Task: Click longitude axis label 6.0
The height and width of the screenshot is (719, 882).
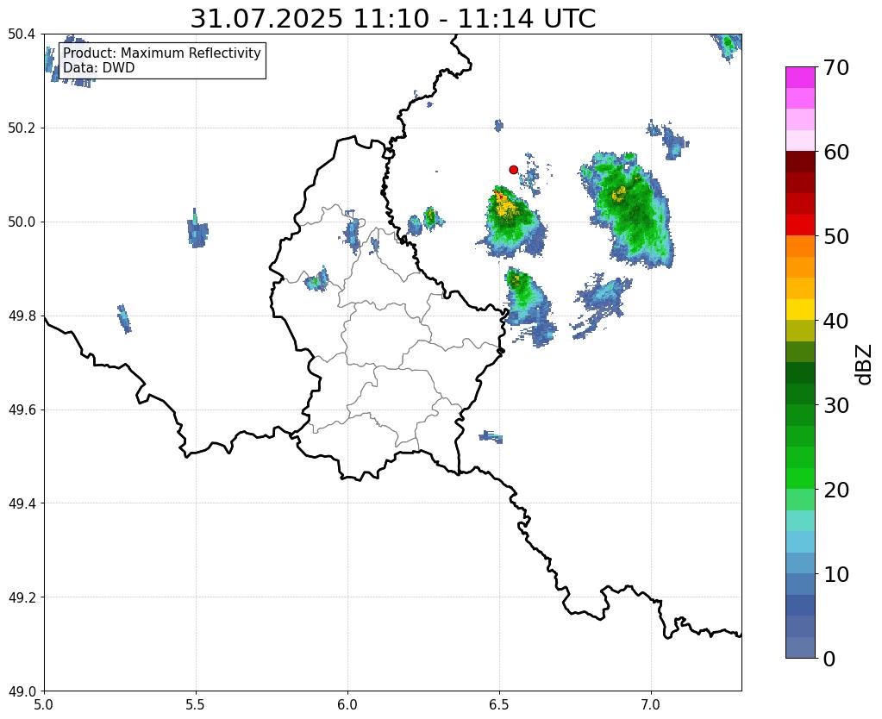Action: pyautogui.click(x=347, y=705)
